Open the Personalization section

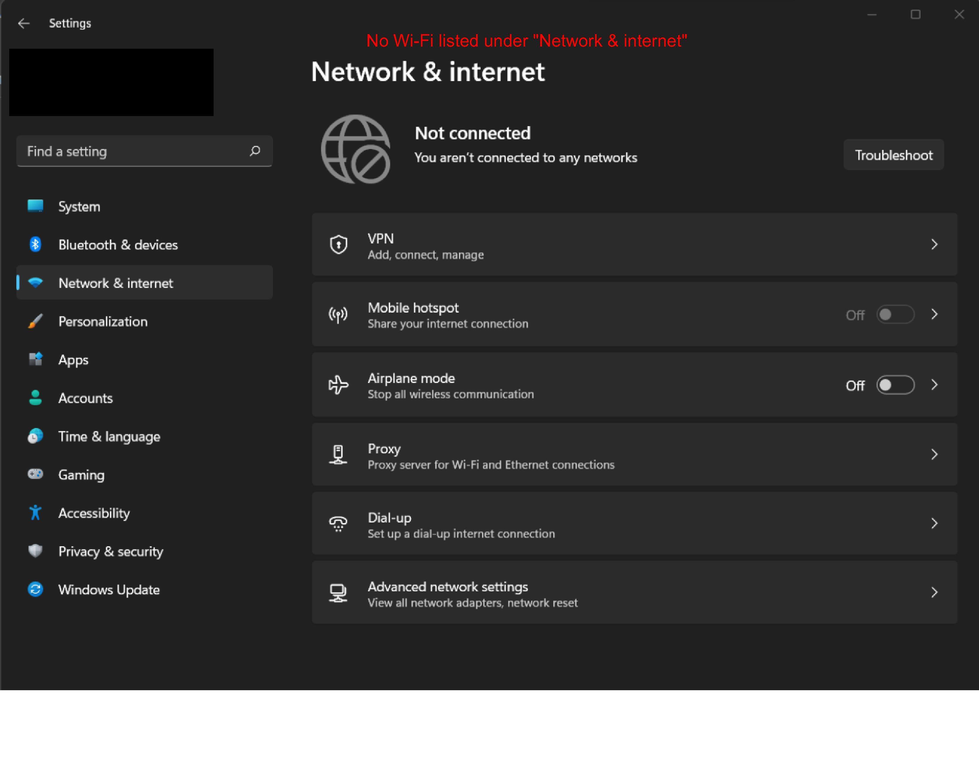103,322
